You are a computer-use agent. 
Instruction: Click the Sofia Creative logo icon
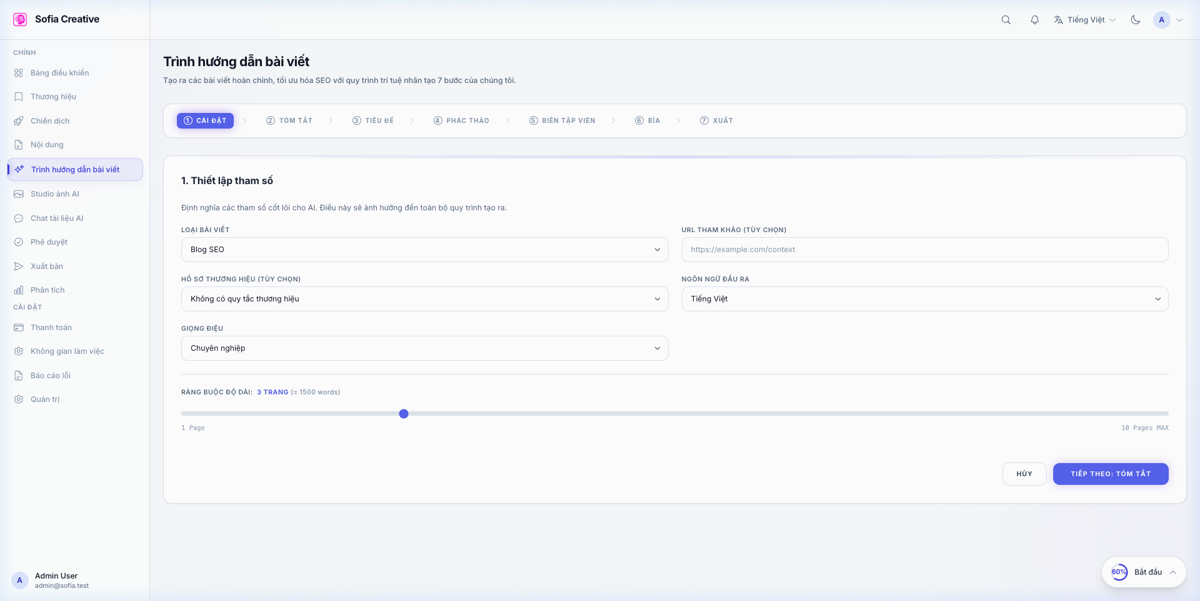click(x=20, y=19)
